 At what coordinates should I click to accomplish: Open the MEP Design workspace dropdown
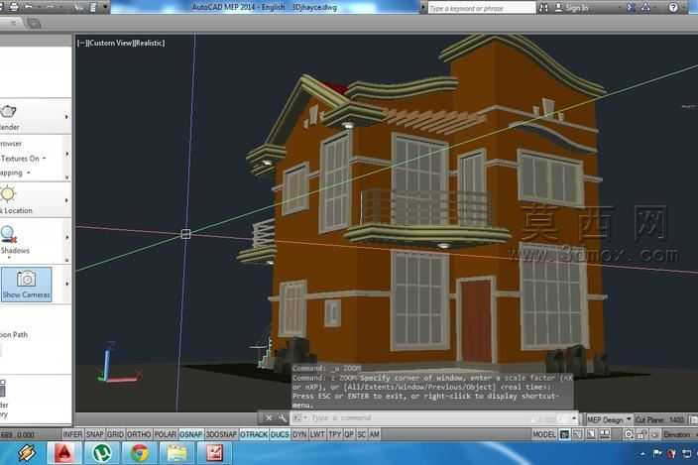609,419
